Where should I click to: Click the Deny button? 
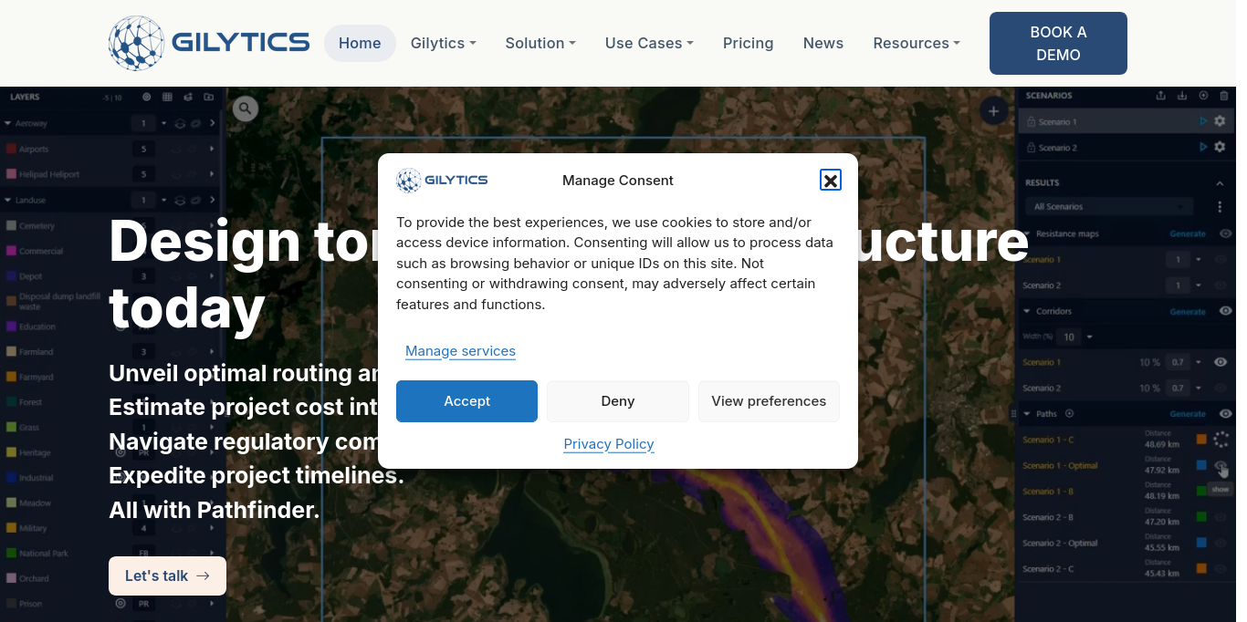[x=617, y=401]
